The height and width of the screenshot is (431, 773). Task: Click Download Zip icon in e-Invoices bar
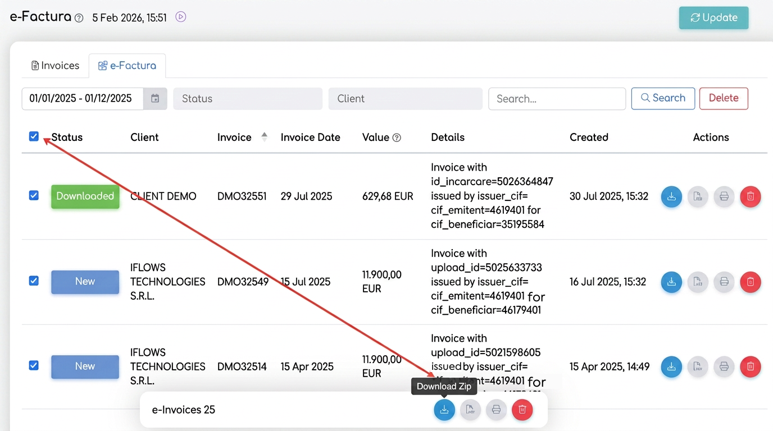click(x=444, y=410)
